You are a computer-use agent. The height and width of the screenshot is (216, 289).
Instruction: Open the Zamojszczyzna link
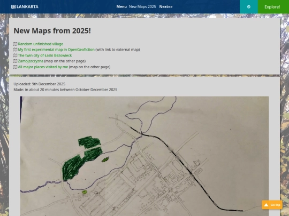(31, 61)
